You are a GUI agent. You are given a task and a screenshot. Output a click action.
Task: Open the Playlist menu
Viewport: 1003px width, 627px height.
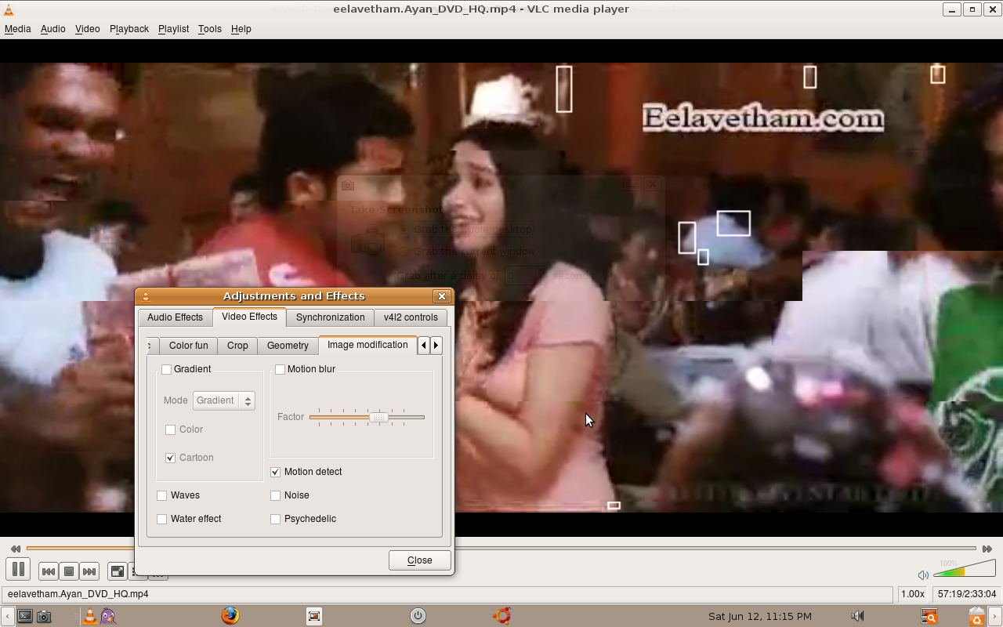tap(173, 28)
